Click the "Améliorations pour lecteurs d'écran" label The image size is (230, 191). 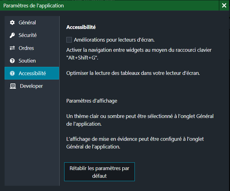114,40
